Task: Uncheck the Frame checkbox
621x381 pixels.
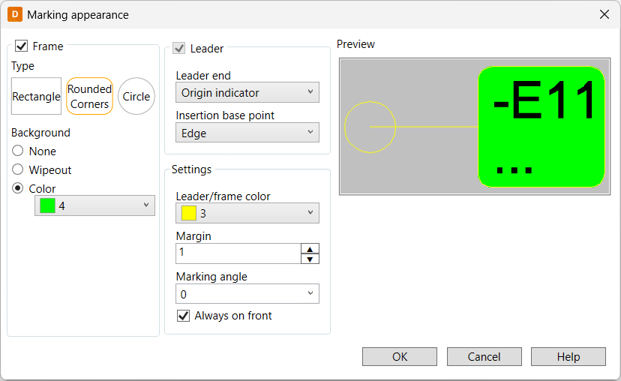Action: coord(22,46)
